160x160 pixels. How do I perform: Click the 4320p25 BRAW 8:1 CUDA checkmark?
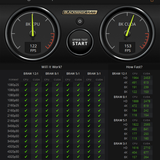[x=57, y=146]
